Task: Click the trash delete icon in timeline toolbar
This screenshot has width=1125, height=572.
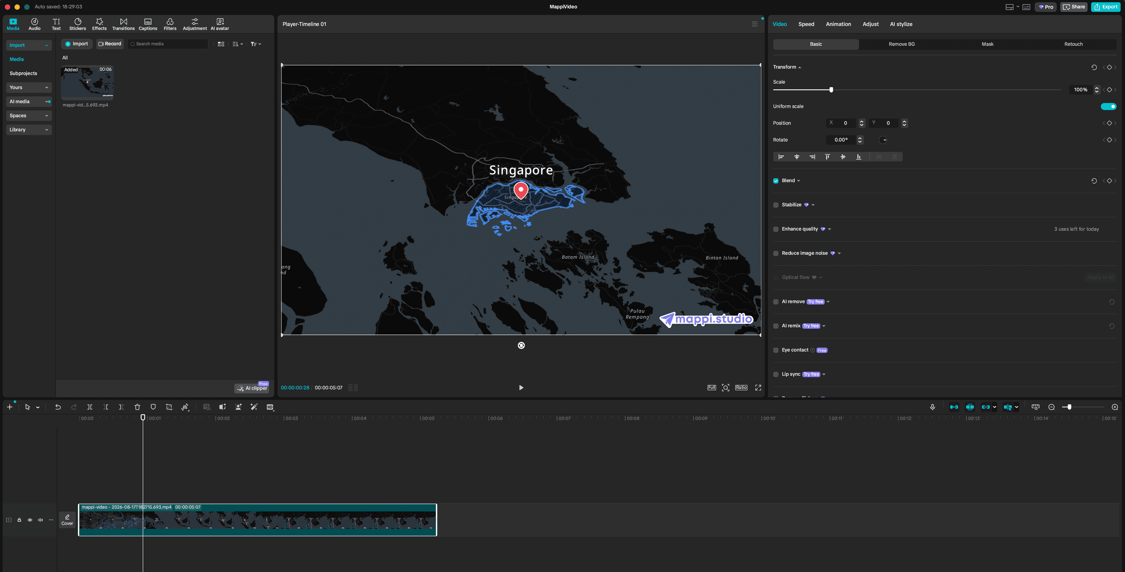Action: pos(137,407)
